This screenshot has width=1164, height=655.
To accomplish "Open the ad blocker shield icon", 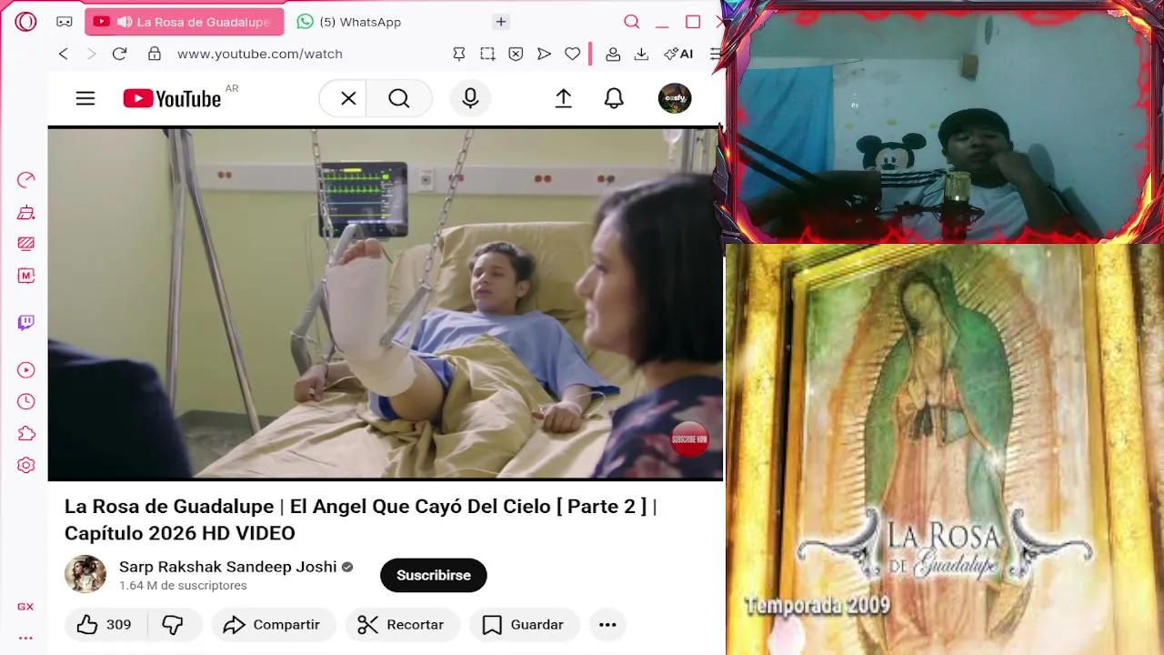I will coord(516,54).
